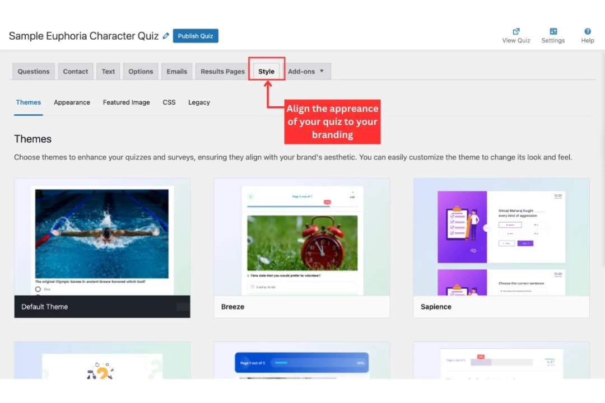Choose the Default Theme swimmer thumbnail
This screenshot has height=403, width=605.
pyautogui.click(x=102, y=233)
